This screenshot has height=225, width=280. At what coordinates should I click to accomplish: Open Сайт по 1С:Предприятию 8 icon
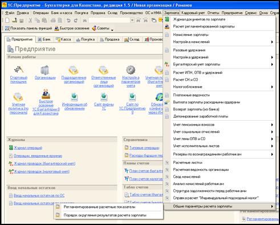[x=132, y=97]
